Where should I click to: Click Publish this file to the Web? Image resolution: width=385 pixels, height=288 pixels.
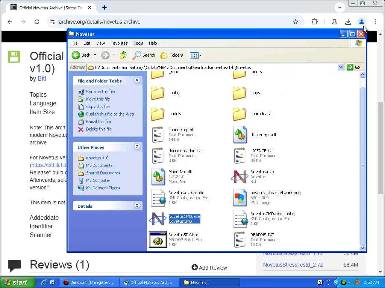[110, 114]
